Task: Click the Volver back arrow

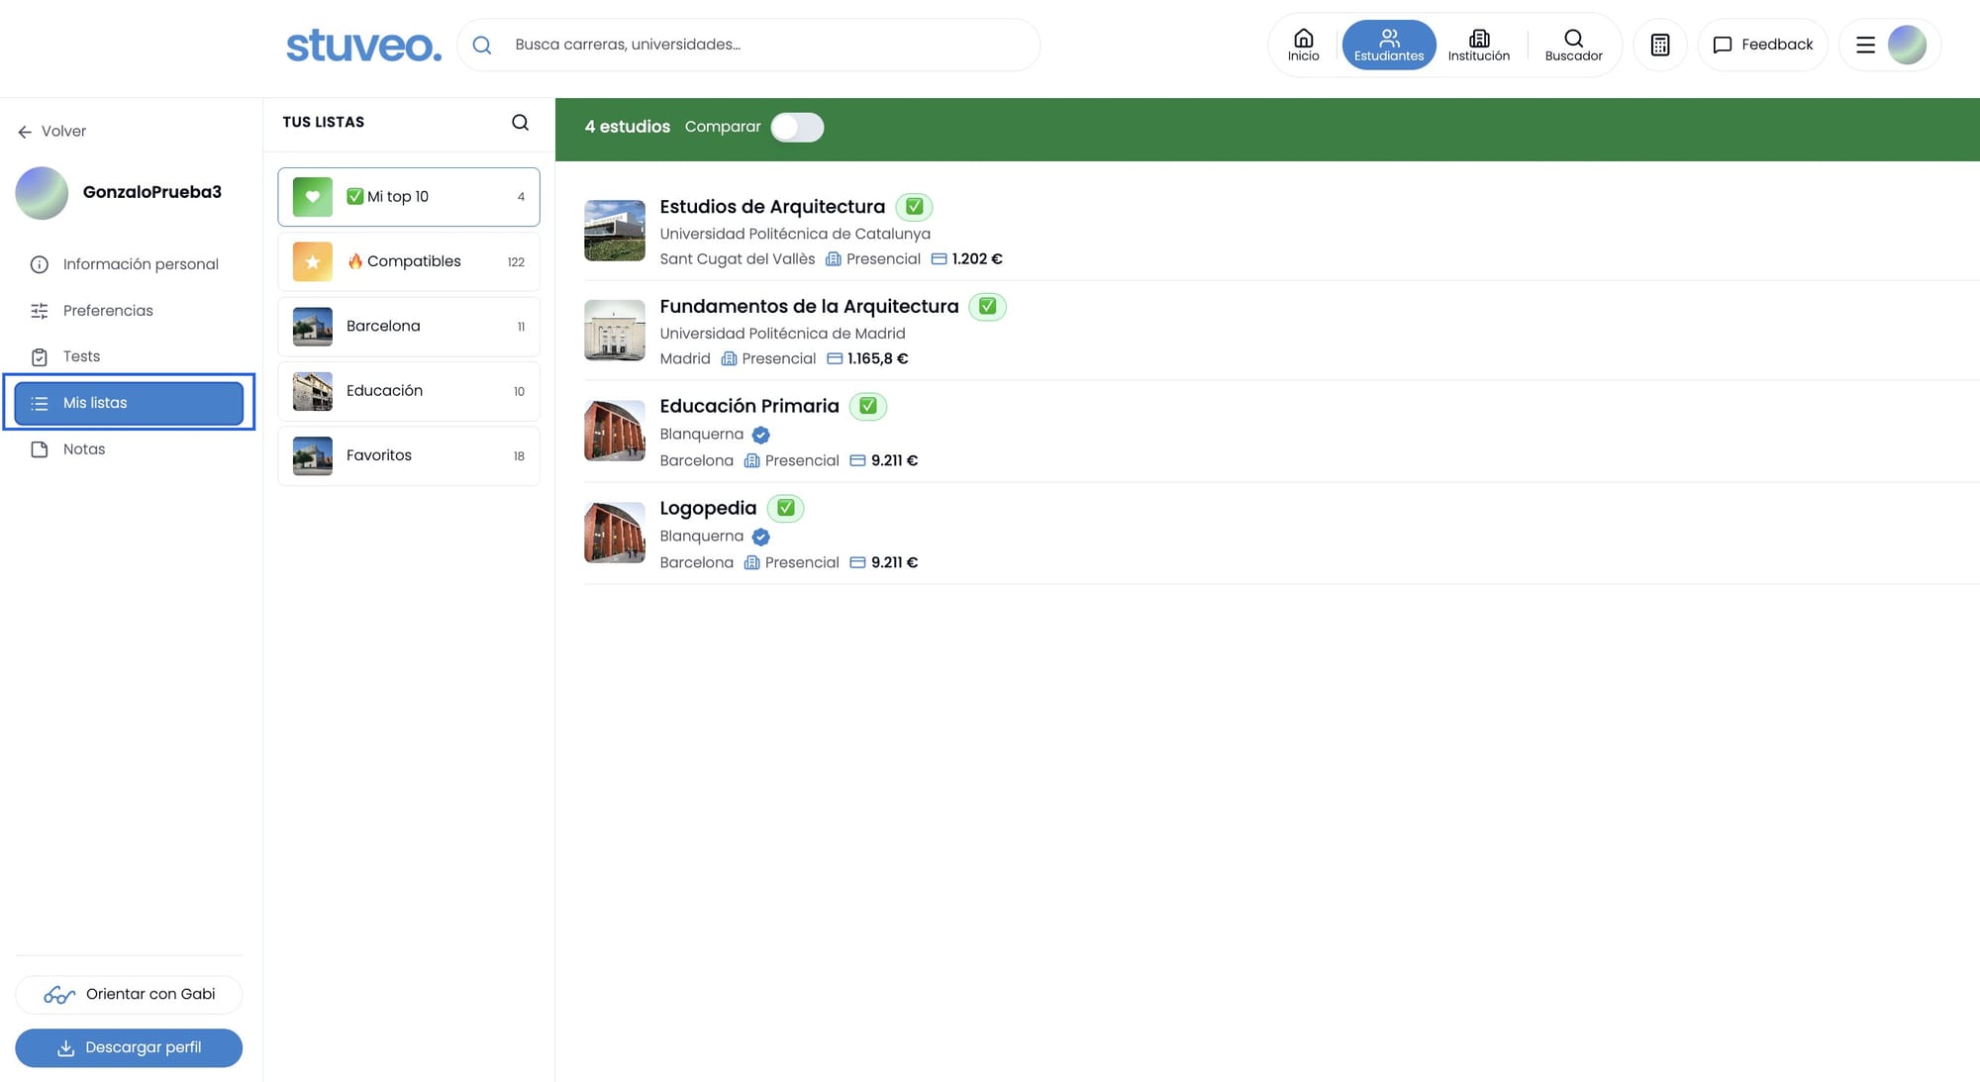Action: tap(25, 132)
